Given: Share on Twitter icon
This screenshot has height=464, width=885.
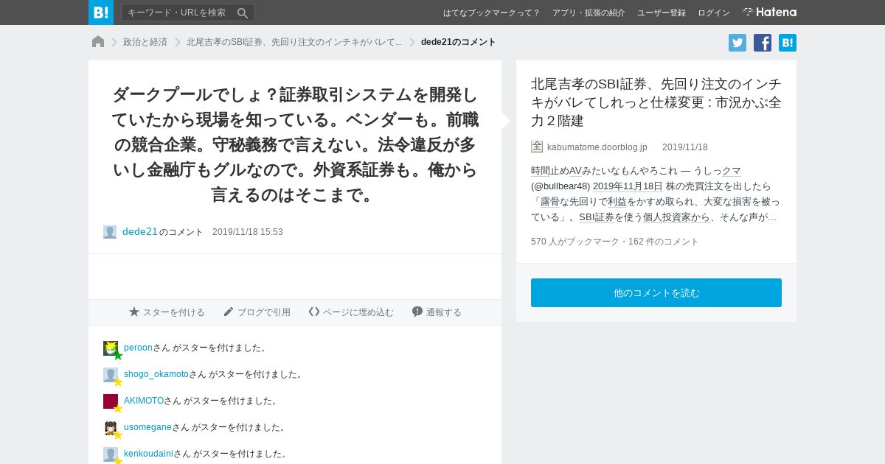Looking at the screenshot, I should [737, 43].
